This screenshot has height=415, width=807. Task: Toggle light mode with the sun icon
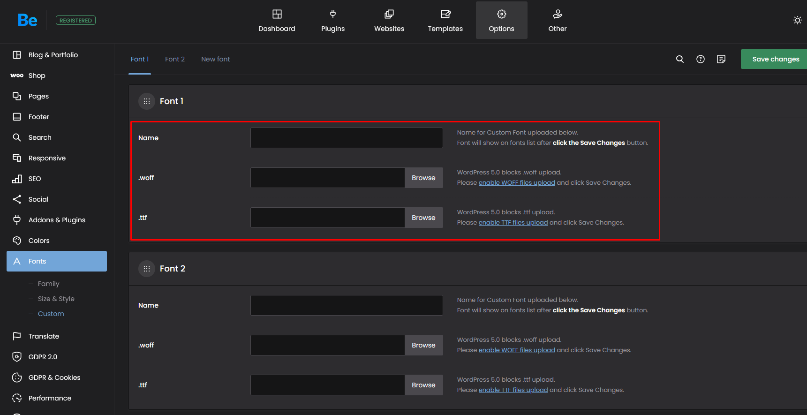(x=797, y=20)
